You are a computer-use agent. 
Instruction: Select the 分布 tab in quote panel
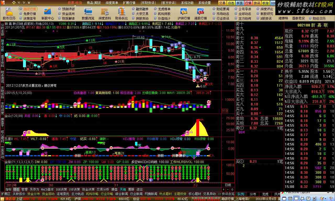click(253, 194)
